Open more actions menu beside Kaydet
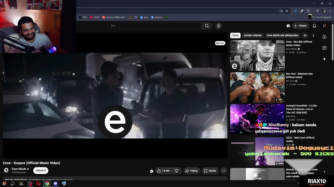 [224, 171]
